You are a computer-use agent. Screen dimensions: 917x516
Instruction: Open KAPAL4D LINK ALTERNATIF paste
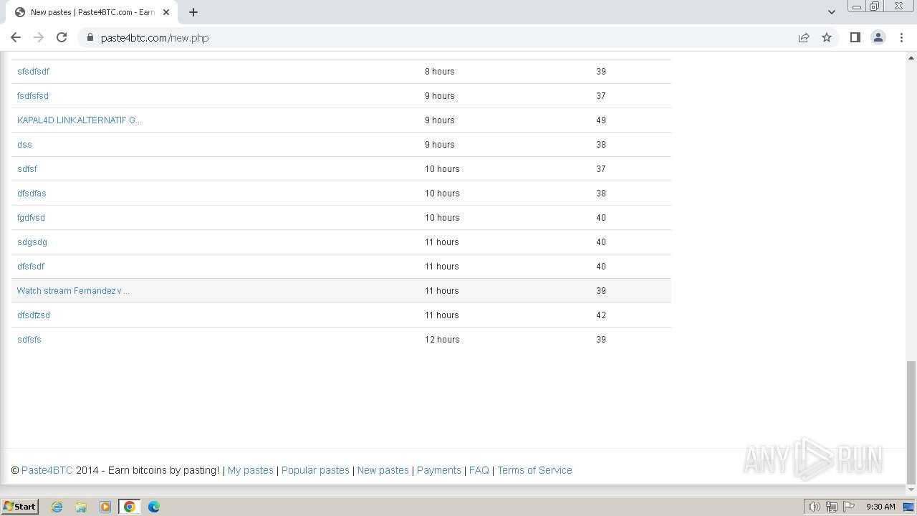(79, 120)
